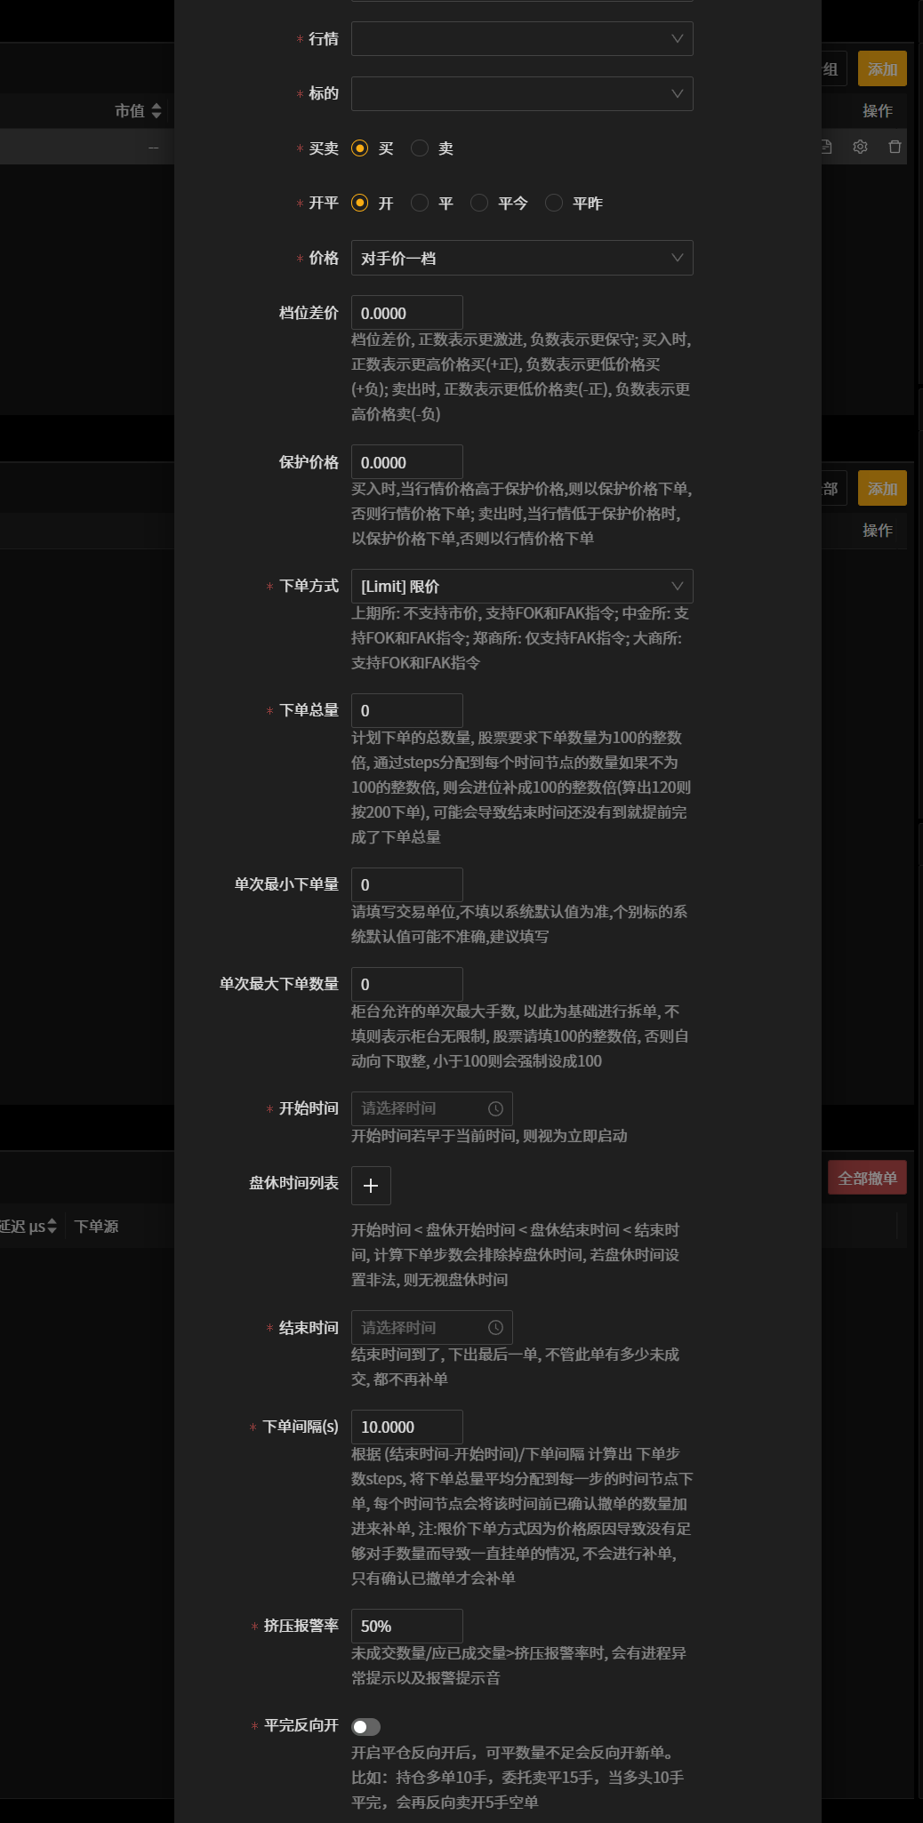
Task: Click the 全部撤单 button
Action: [x=867, y=1178]
